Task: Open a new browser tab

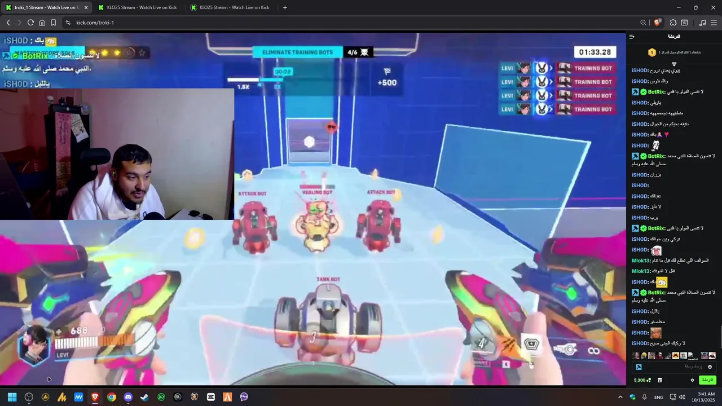Action: tap(285, 7)
